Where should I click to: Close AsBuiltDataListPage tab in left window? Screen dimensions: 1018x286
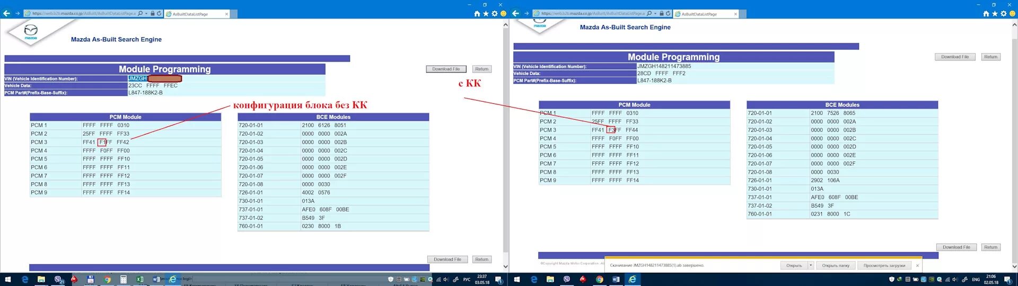[227, 14]
